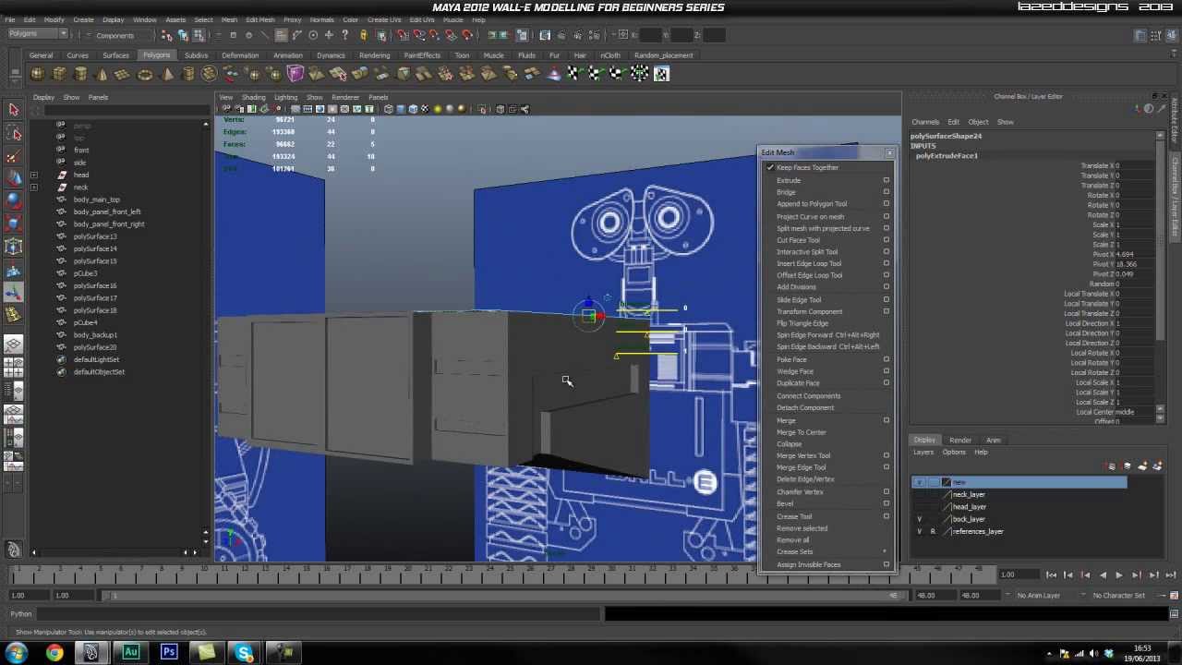
Task: Create a polygon cone from the shelf
Action: [103, 74]
